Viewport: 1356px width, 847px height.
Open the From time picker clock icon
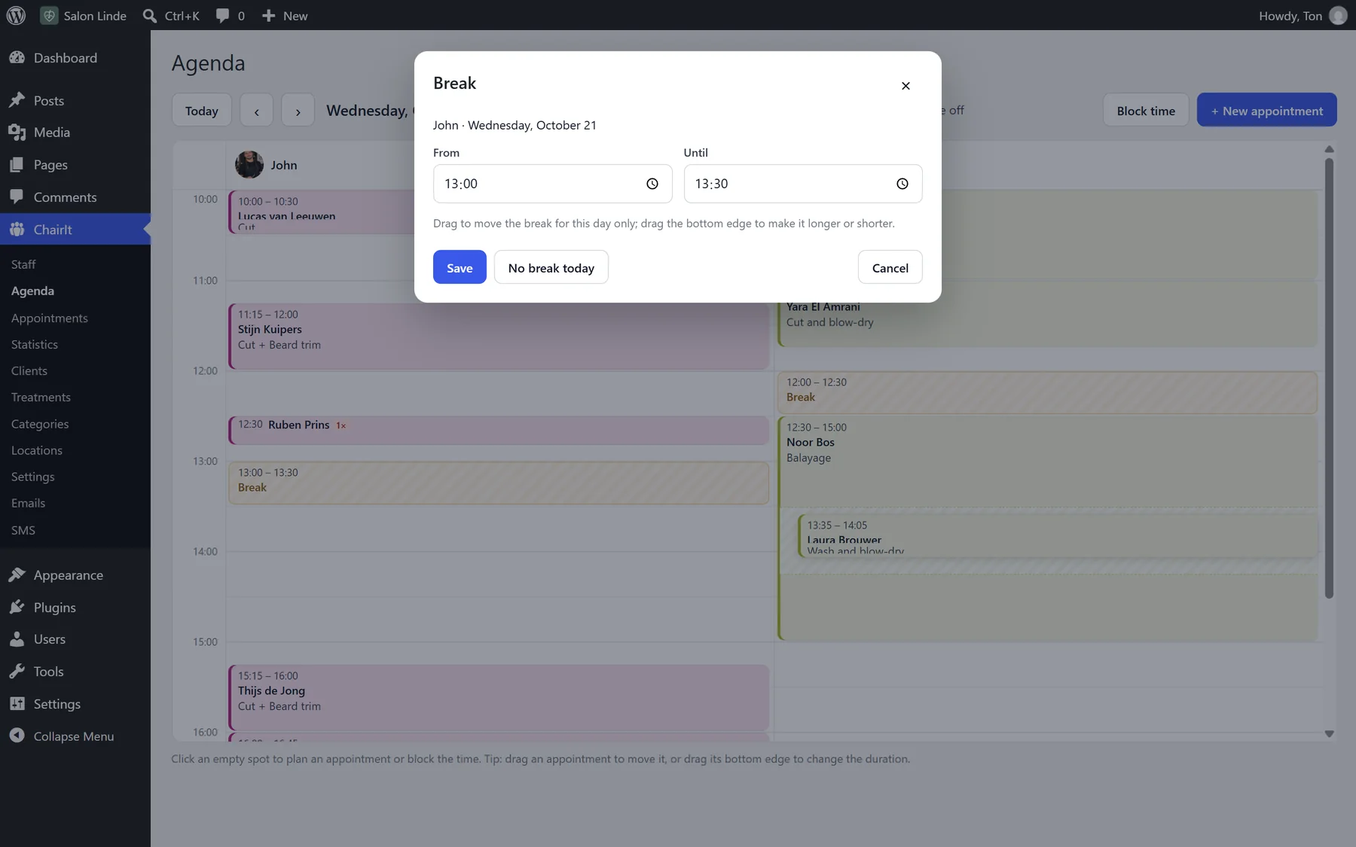(x=652, y=184)
